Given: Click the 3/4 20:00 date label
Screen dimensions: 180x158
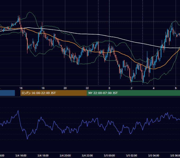Looking at the screenshot, I should coord(65,155).
